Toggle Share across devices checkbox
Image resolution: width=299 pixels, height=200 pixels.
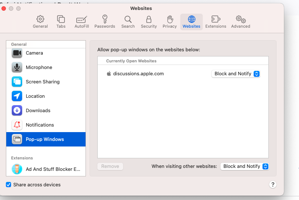tap(8, 185)
